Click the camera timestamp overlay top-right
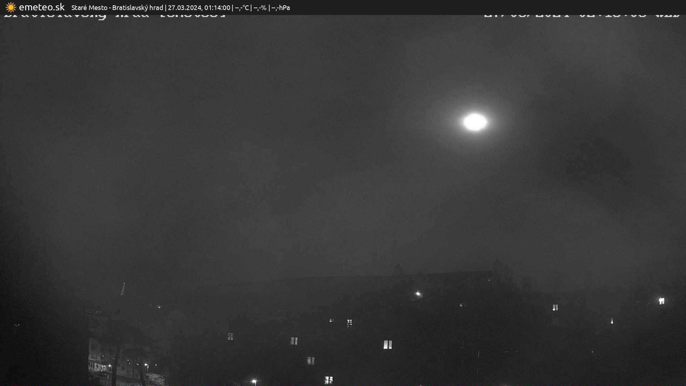This screenshot has width=686, height=386. [x=582, y=16]
